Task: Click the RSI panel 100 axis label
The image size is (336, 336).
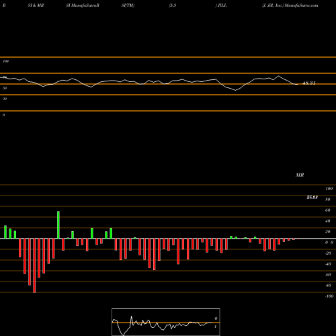Action: click(x=5, y=61)
